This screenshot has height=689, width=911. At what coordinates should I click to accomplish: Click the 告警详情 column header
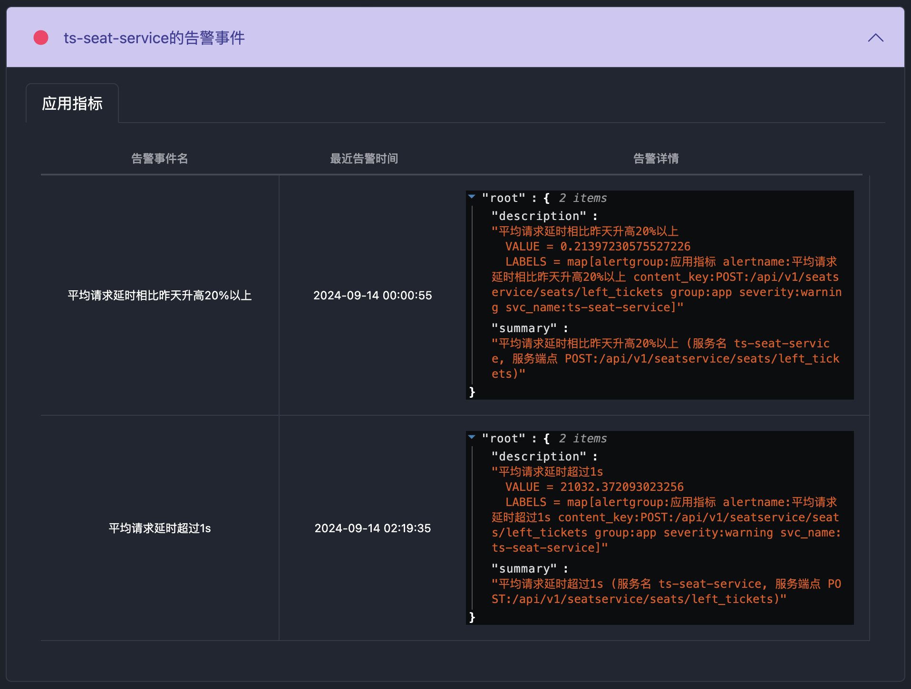[x=656, y=159]
